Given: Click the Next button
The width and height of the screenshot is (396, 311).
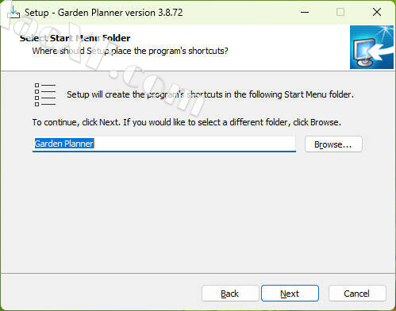Looking at the screenshot, I should [290, 294].
